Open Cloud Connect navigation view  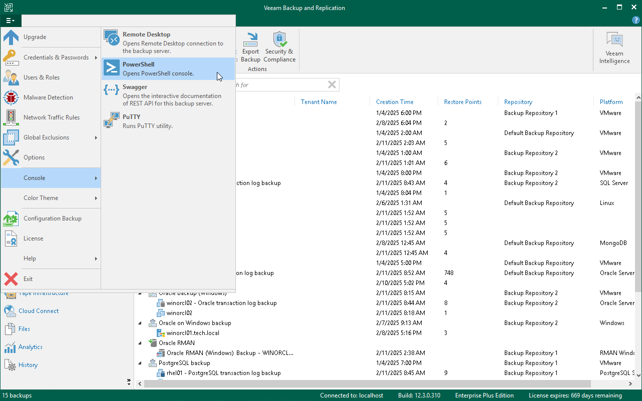pyautogui.click(x=39, y=311)
